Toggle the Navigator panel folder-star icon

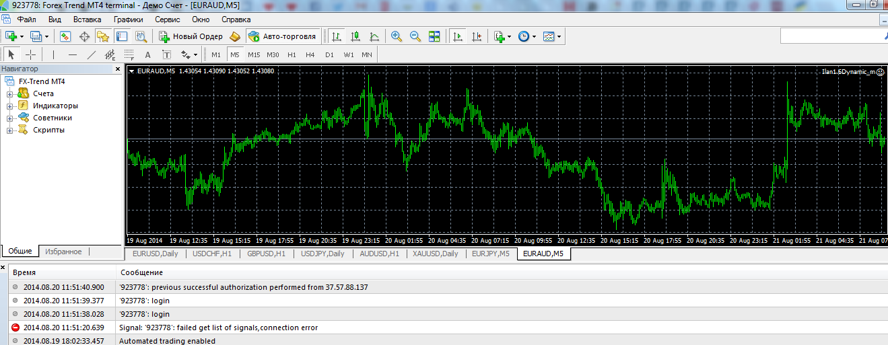[x=103, y=36]
